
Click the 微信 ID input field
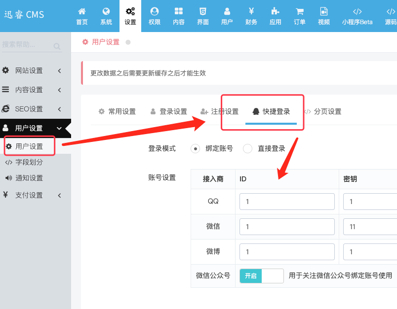pos(287,227)
